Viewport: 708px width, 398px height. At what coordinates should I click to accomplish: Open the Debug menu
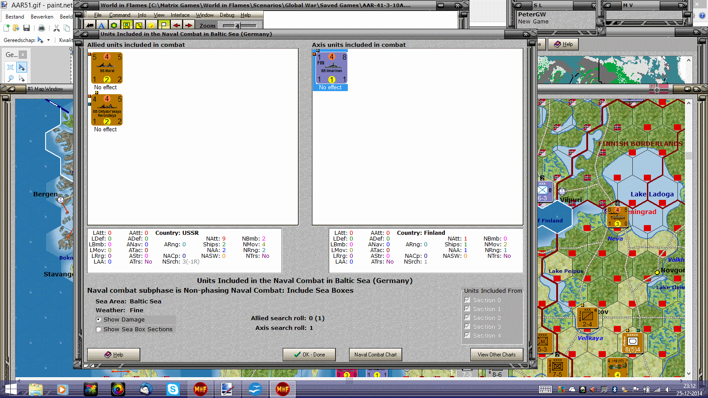[x=227, y=15]
